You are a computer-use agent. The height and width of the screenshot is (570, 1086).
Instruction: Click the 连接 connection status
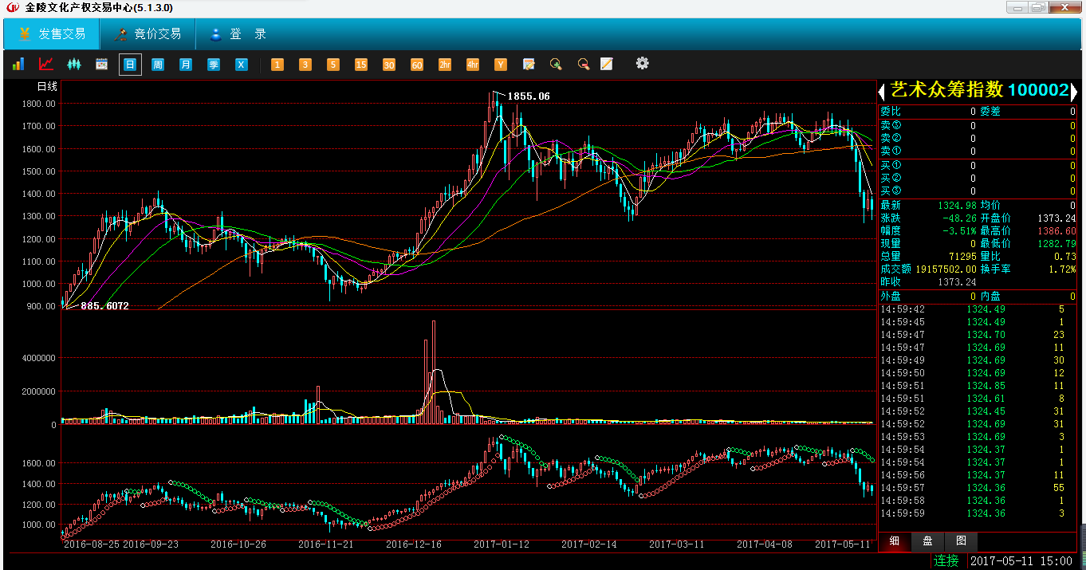(x=946, y=560)
